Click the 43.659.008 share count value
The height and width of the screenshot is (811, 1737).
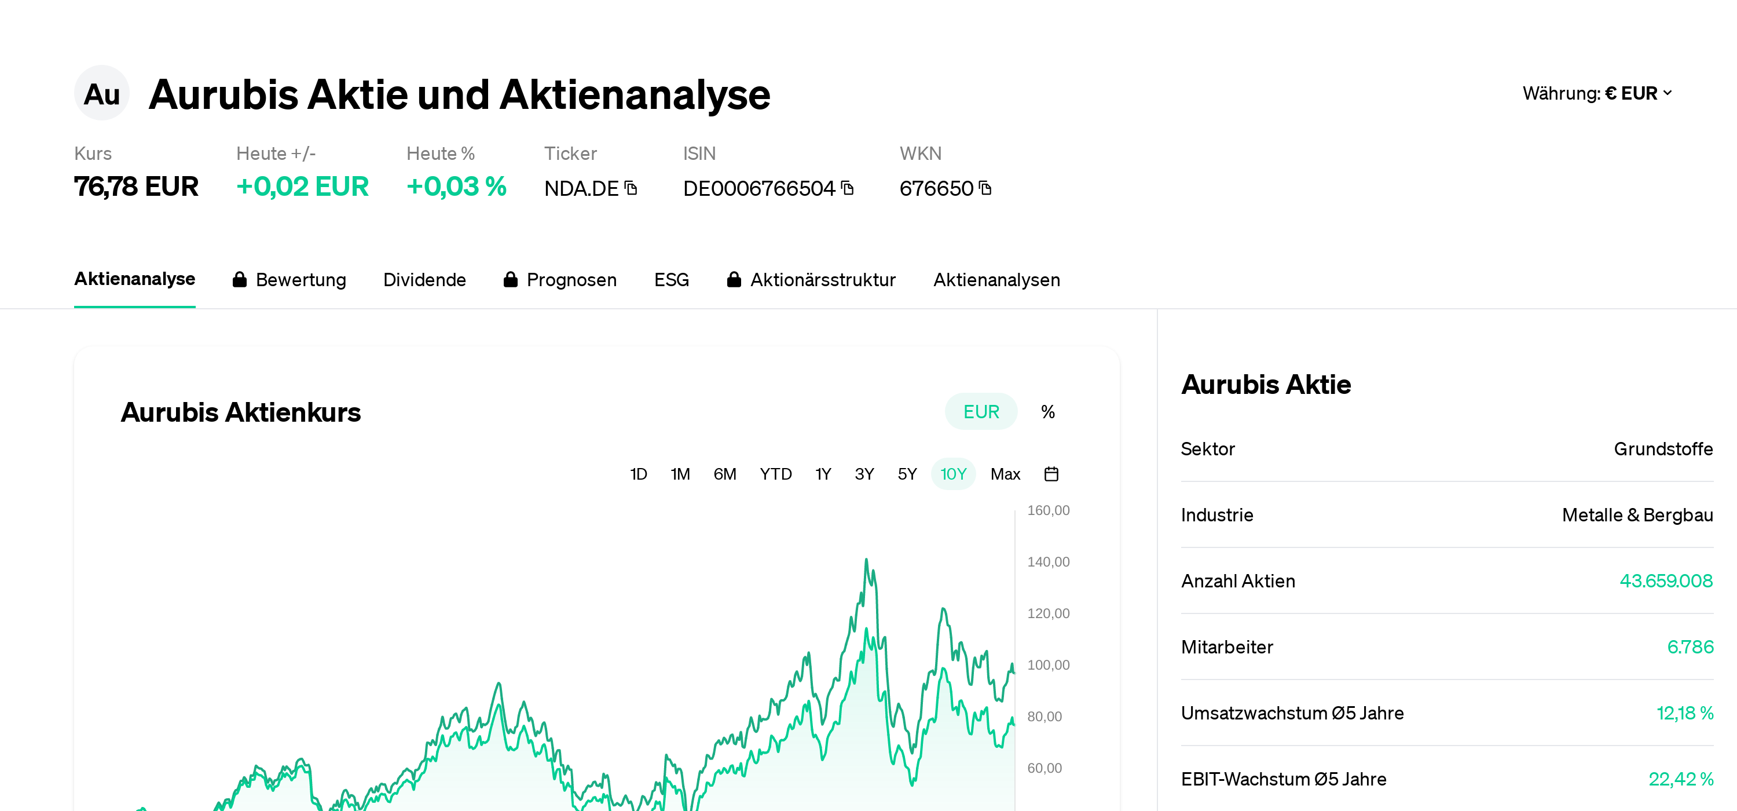point(1666,581)
